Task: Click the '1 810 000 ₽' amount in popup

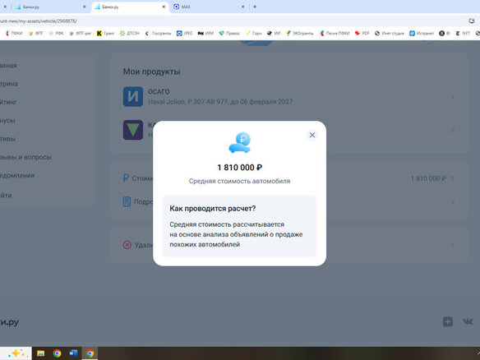Action: tap(240, 168)
